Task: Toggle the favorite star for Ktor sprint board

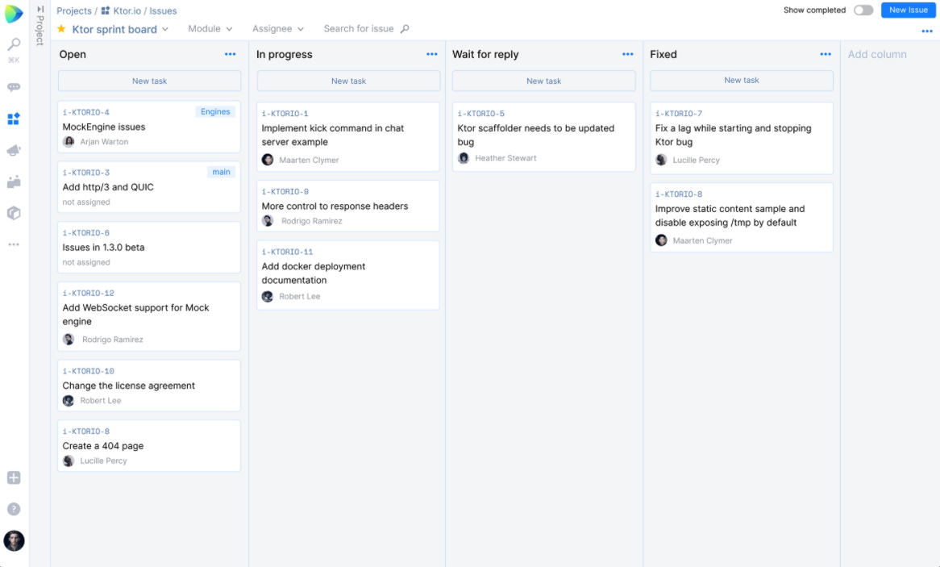Action: tap(61, 29)
